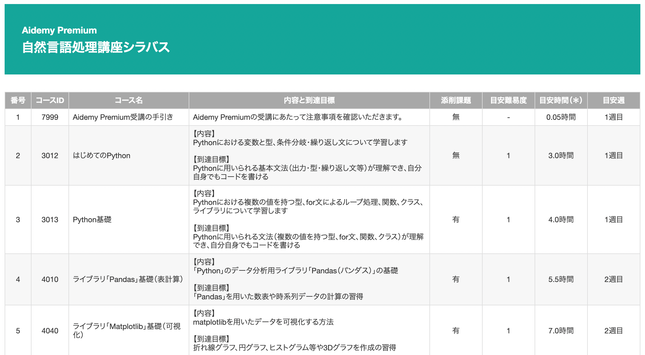Viewport: 645px width, 355px height.
Task: Click the コースID column header
Action: (50, 100)
